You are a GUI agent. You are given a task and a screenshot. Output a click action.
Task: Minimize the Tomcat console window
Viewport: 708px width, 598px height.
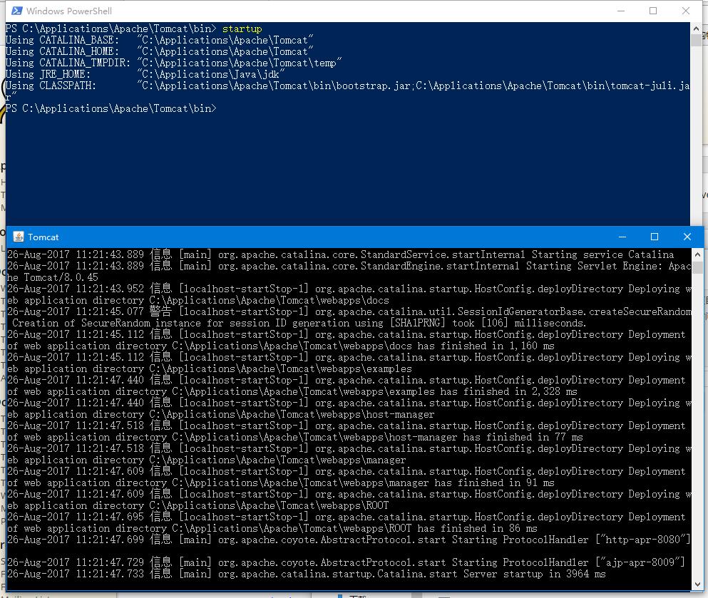tap(622, 237)
